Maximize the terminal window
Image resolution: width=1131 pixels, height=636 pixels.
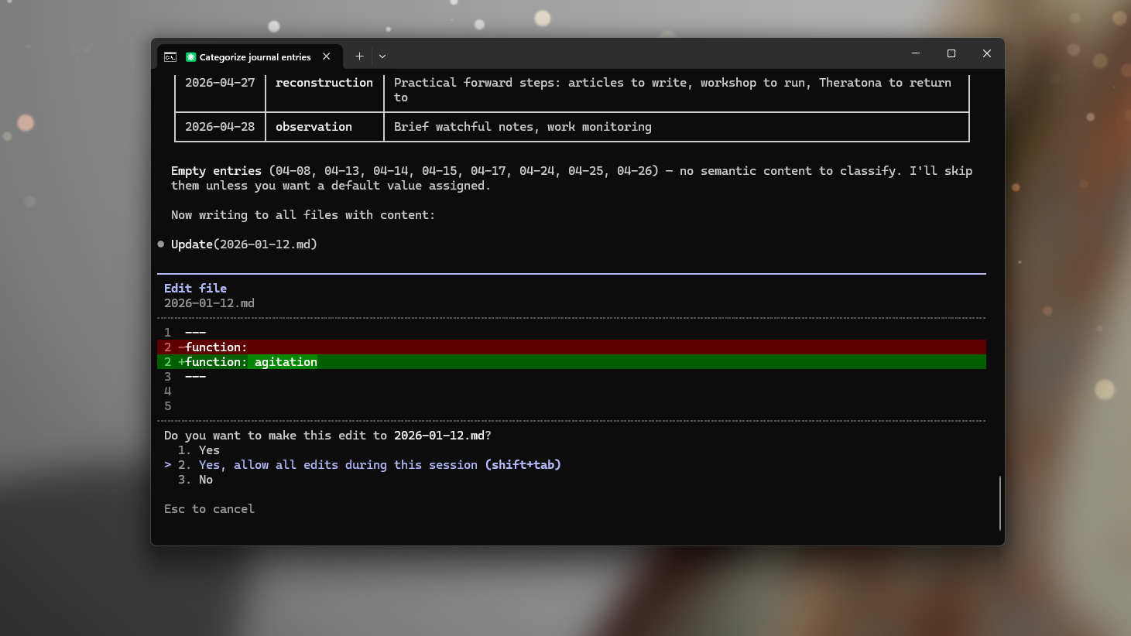951,53
